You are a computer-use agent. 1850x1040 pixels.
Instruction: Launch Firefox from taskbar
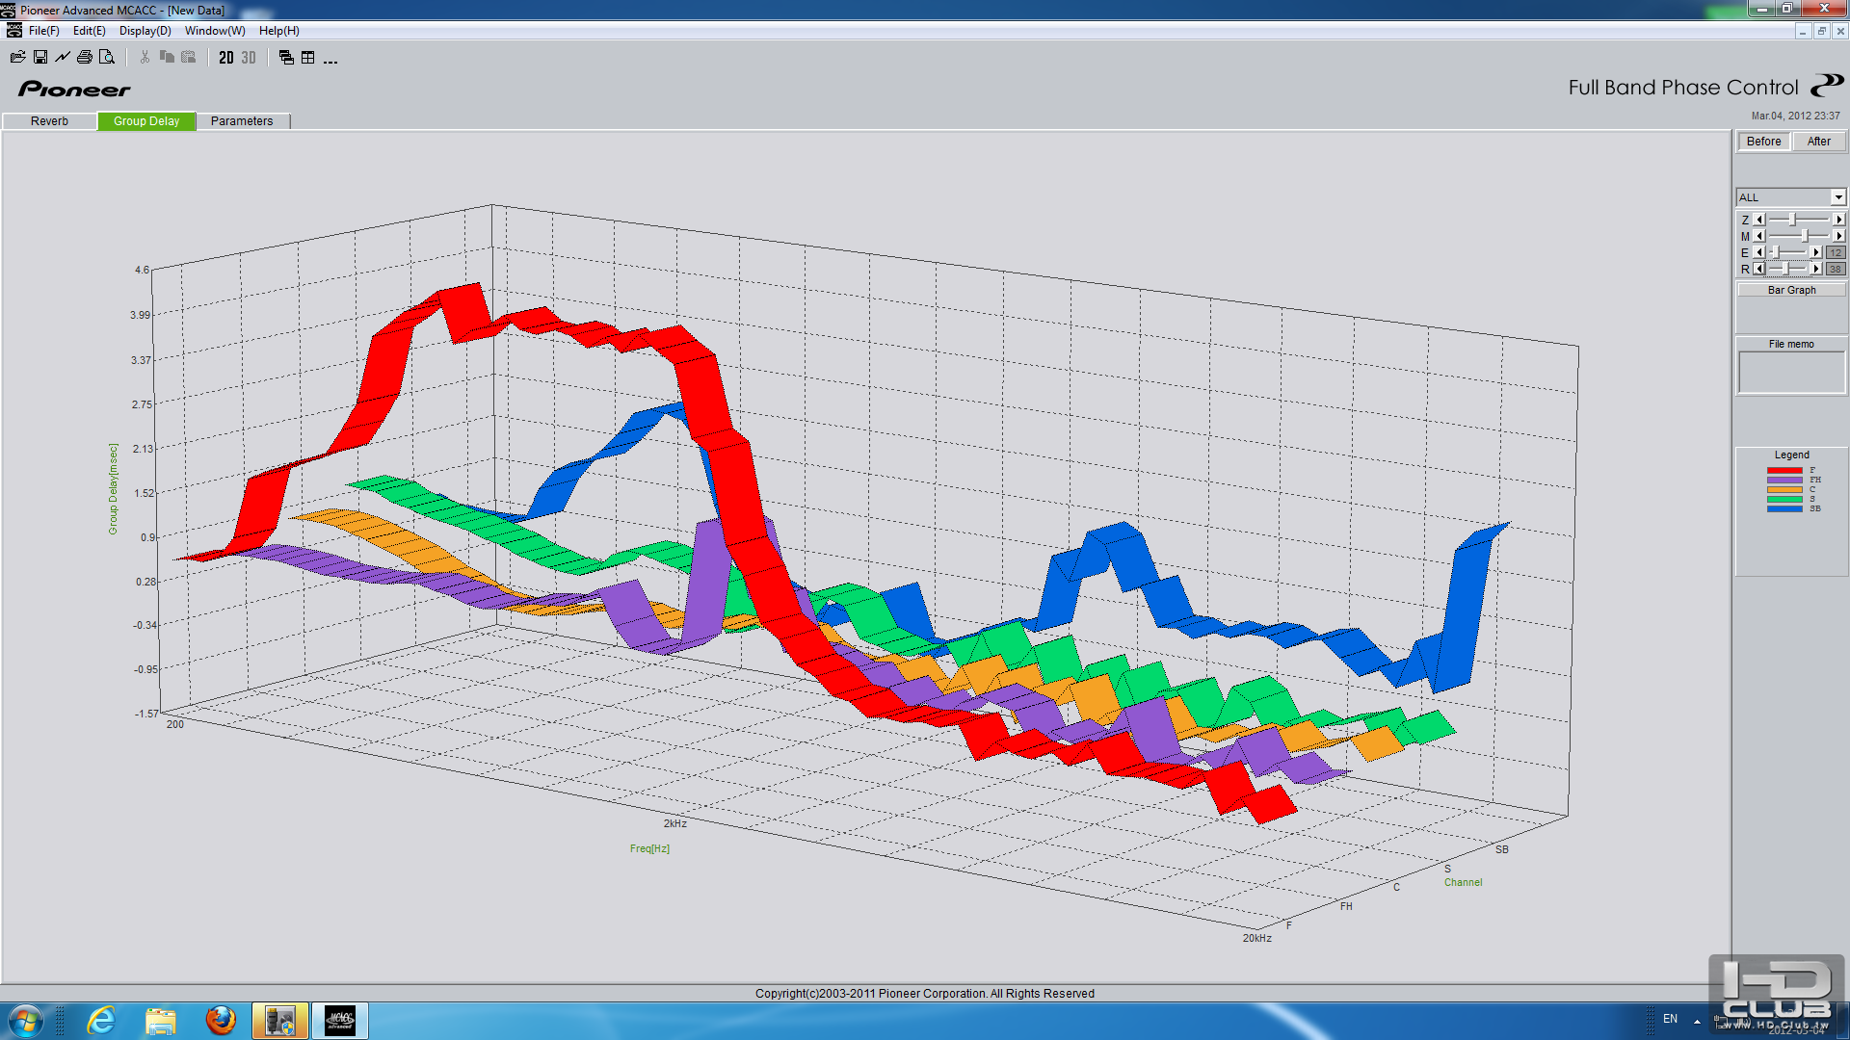coord(221,1021)
